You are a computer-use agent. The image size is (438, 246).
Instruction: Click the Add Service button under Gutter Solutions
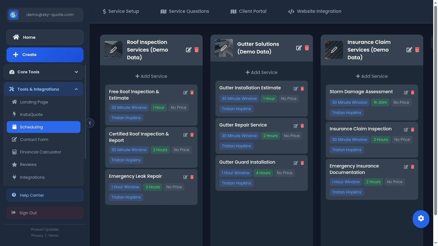[261, 72]
